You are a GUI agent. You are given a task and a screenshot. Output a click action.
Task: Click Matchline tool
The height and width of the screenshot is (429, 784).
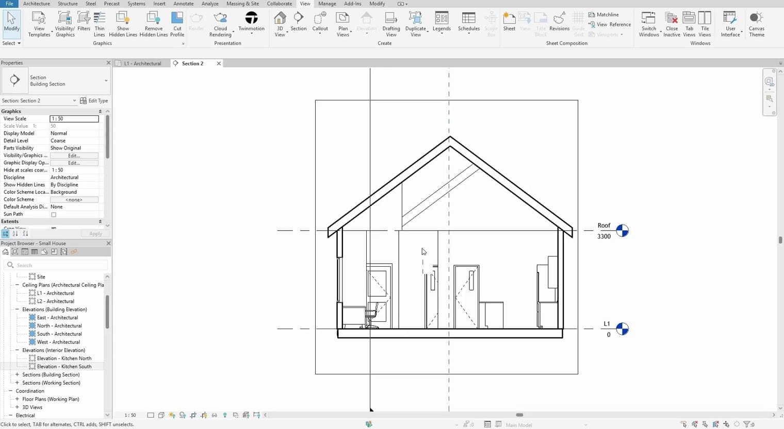click(x=603, y=14)
